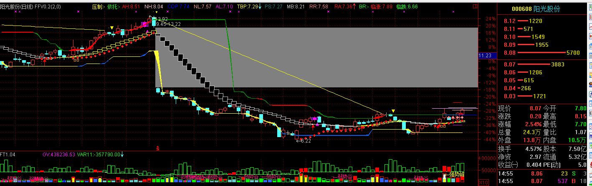Click the AH:8.51 indicator value
592x186 pixels.
point(131,7)
